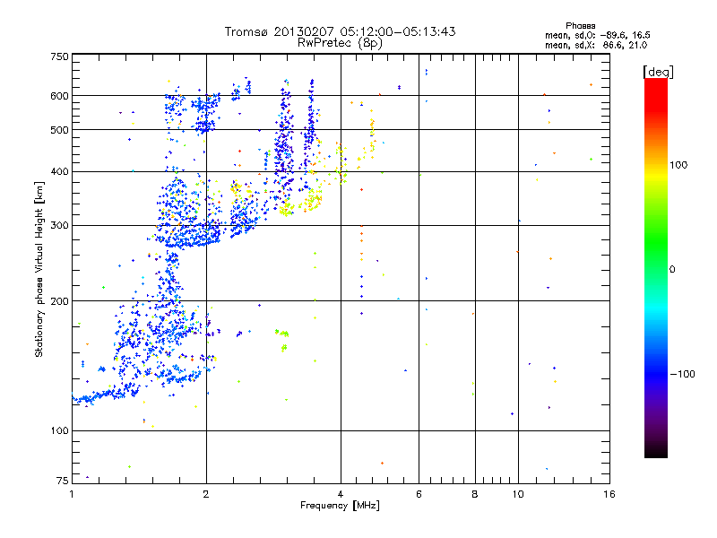The height and width of the screenshot is (538, 717).
Task: Select the 'Phases' header label
Action: tap(580, 26)
